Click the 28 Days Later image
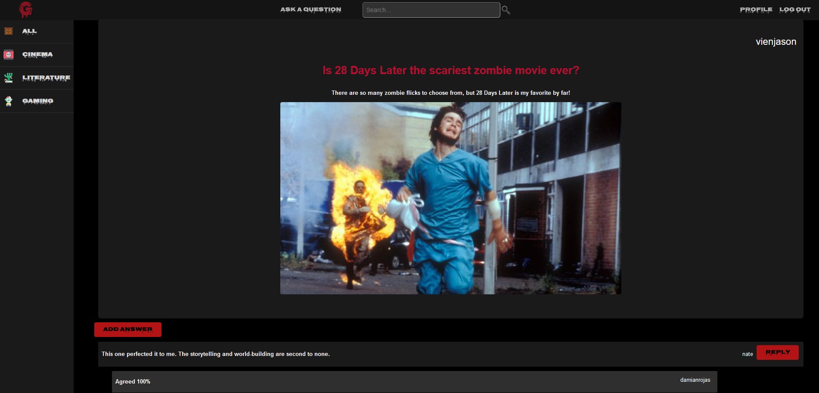Image resolution: width=819 pixels, height=393 pixels. (450, 198)
